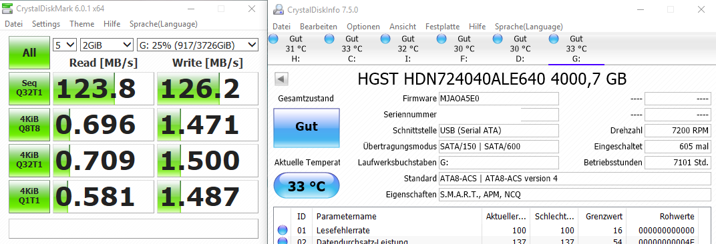Open Festplatte menu in CrystalDiskInfo
716x244 pixels.
pyautogui.click(x=442, y=27)
